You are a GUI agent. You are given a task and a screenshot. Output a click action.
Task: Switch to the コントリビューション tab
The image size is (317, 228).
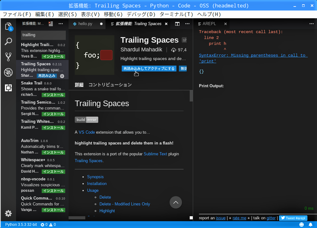pos(110,85)
